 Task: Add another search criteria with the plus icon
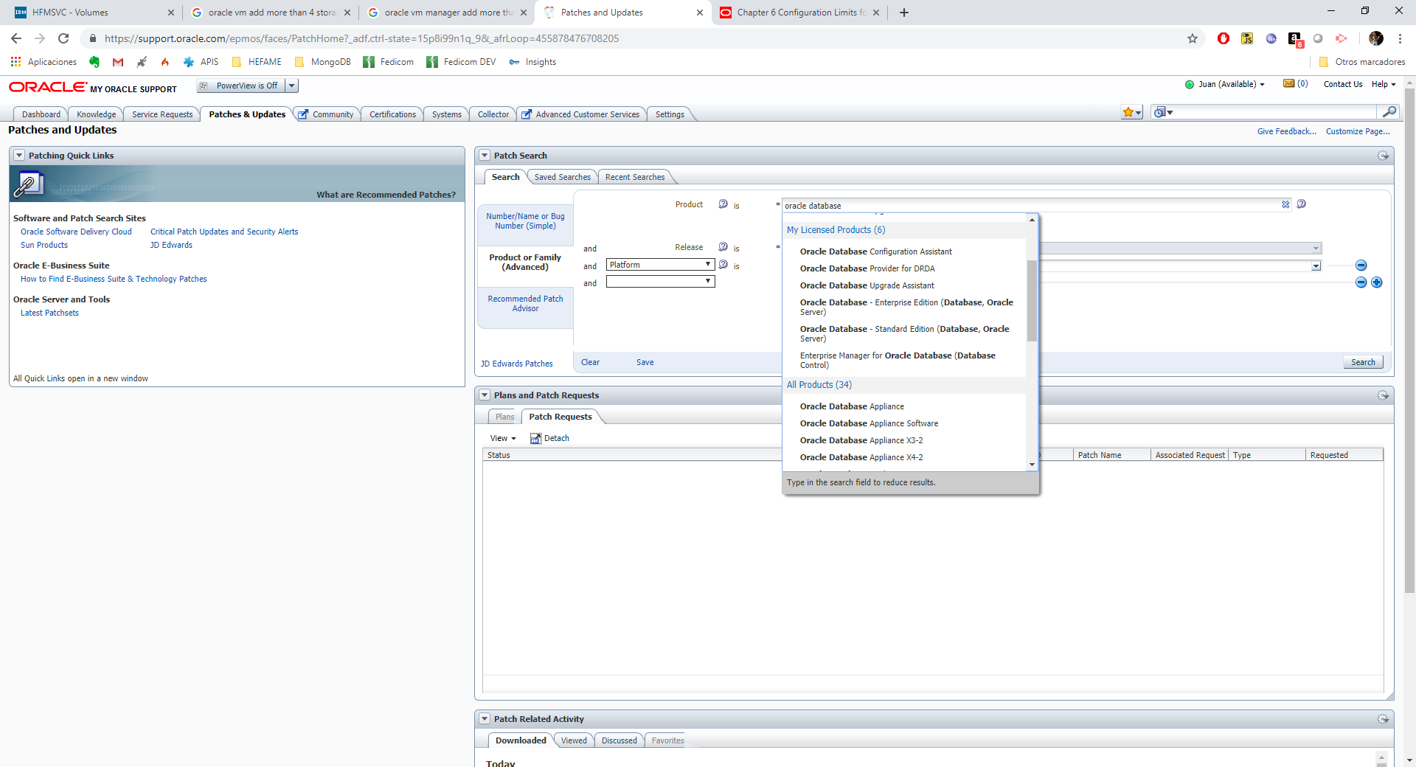coord(1377,282)
